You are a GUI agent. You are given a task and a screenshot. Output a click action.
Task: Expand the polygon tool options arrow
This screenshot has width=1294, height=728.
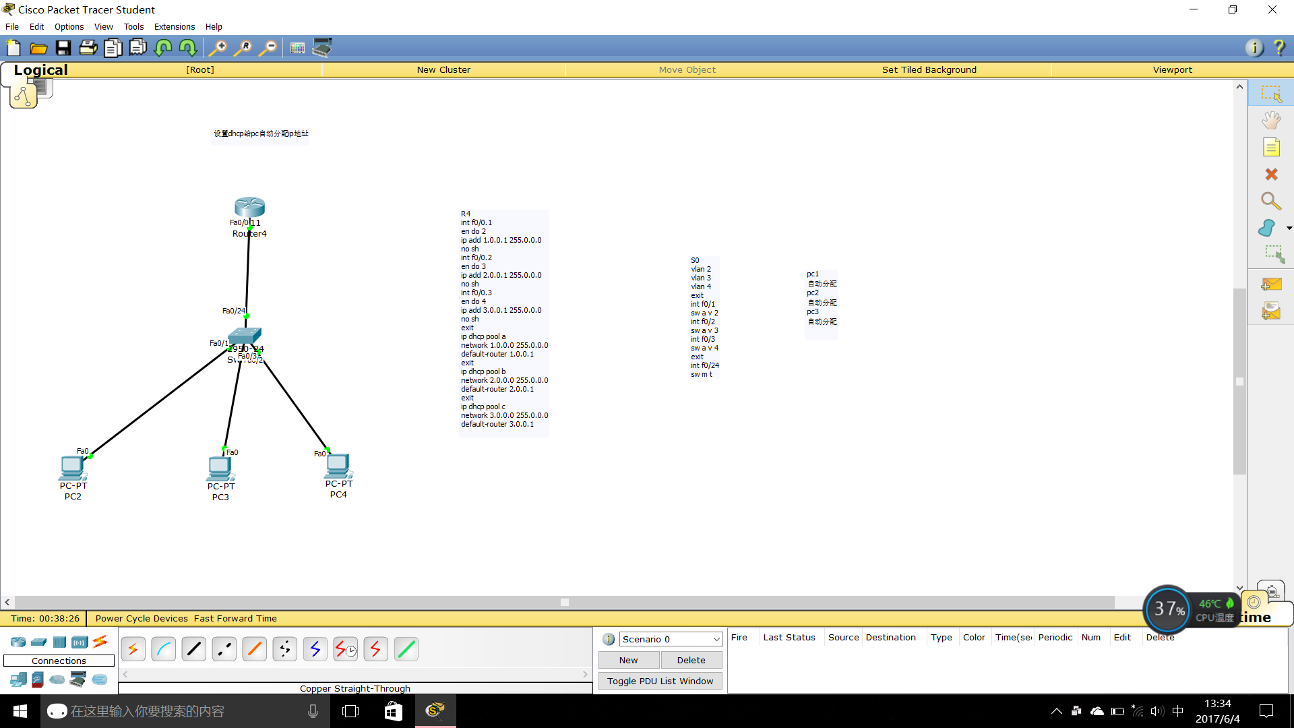pyautogui.click(x=1289, y=229)
